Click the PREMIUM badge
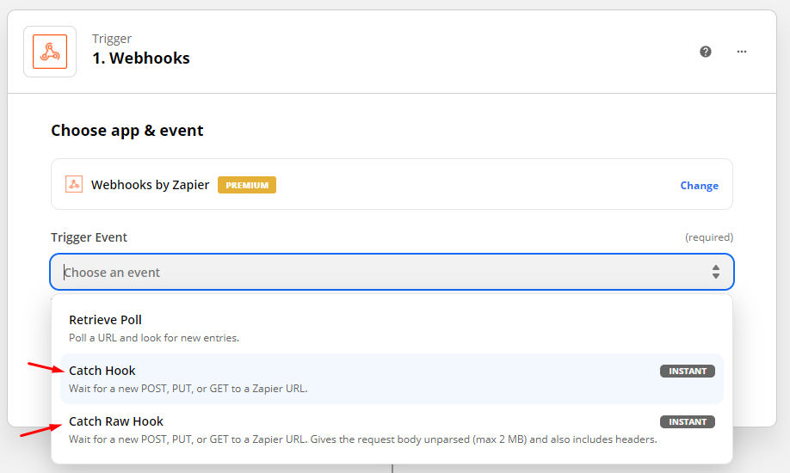The height and width of the screenshot is (473, 790). (x=247, y=185)
